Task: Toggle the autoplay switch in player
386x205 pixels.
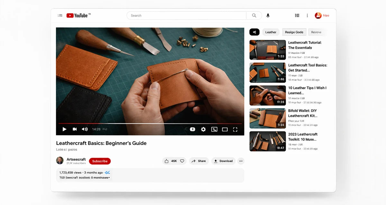Action: [x=192, y=129]
